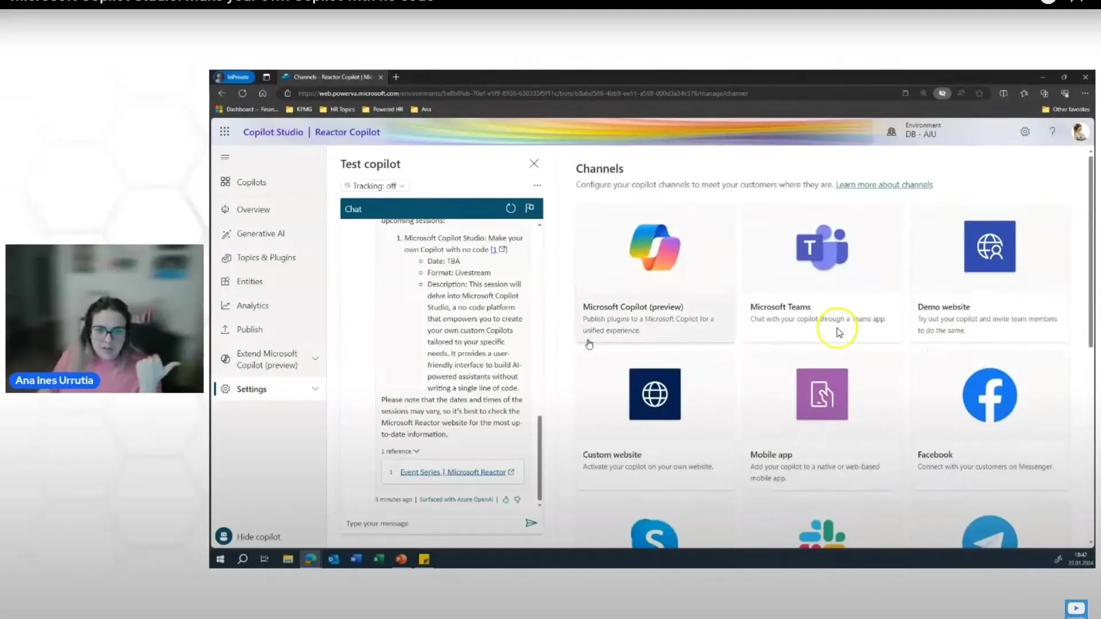Expand Extend Microsoft Copilot preview menu

tap(316, 358)
